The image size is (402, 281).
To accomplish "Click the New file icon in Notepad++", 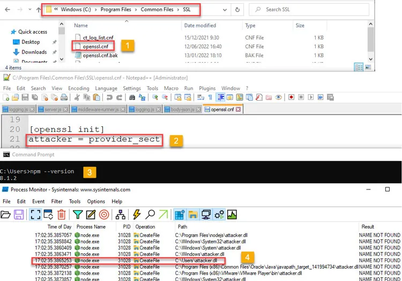I will (x=6, y=97).
